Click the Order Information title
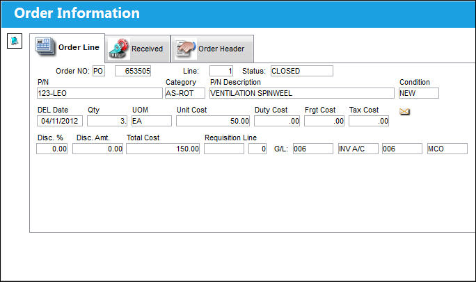Image resolution: width=476 pixels, height=282 pixels. pyautogui.click(x=77, y=13)
